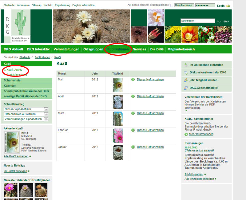The image size is (246, 200).
Task: Select Kalender in the left sidebar
Action: pos(10,86)
